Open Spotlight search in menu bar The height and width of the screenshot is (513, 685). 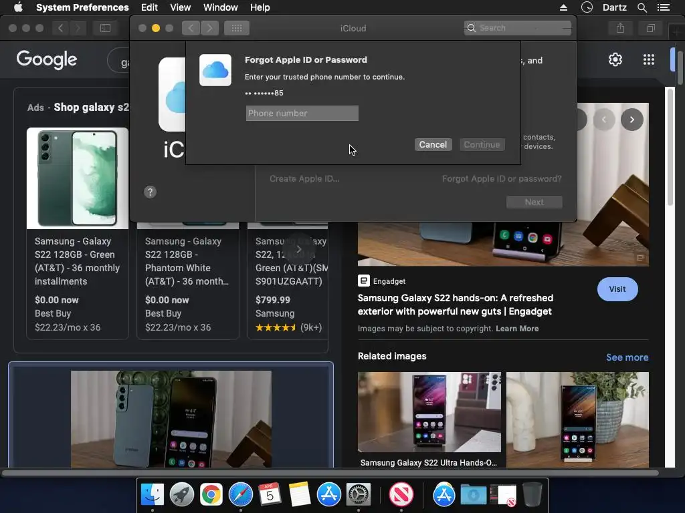coord(642,7)
